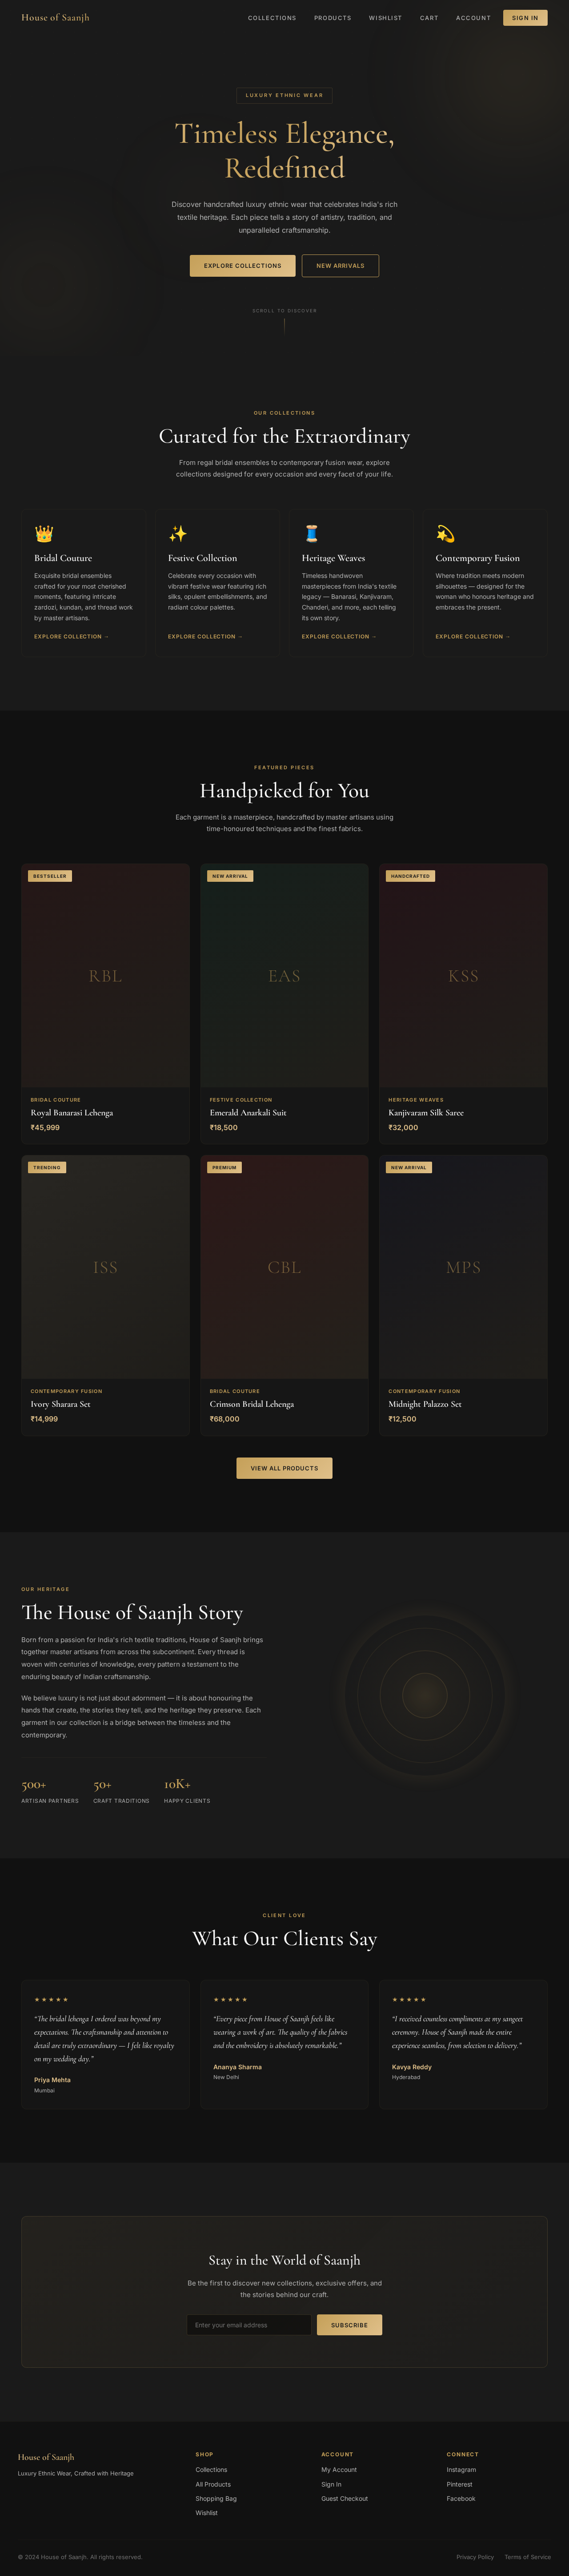Open footer My Account link
The height and width of the screenshot is (2576, 569).
pyautogui.click(x=339, y=2470)
